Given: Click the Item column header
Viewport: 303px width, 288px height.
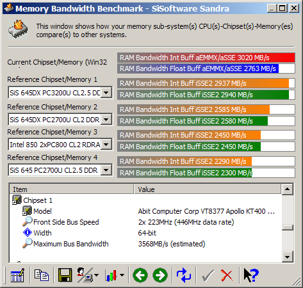Looking at the screenshot, I should pyautogui.click(x=72, y=189).
